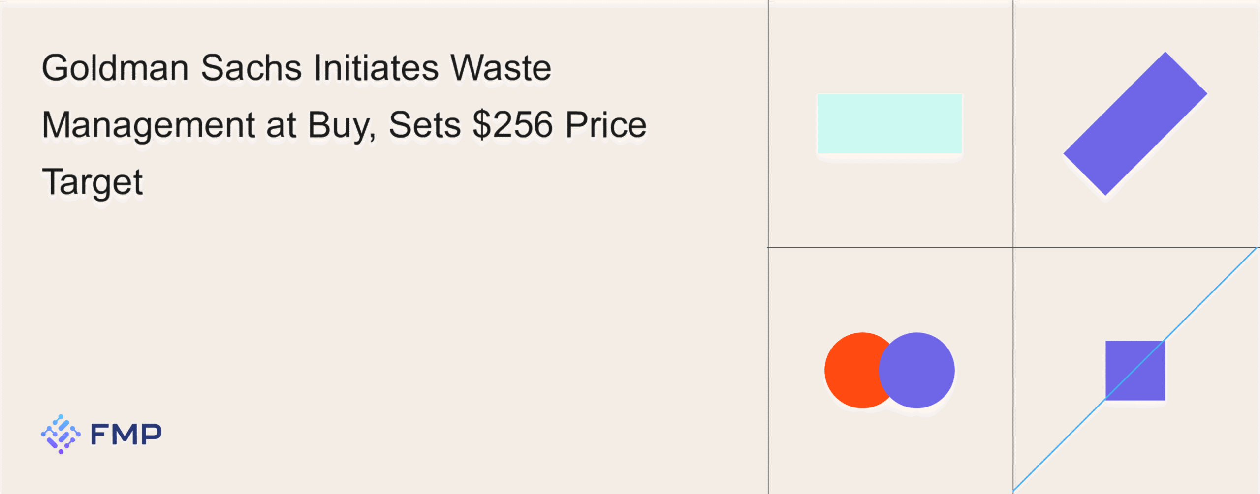Screen dimensions: 1260x494
Task: Click the $256 figure in the headline
Action: click(x=512, y=125)
